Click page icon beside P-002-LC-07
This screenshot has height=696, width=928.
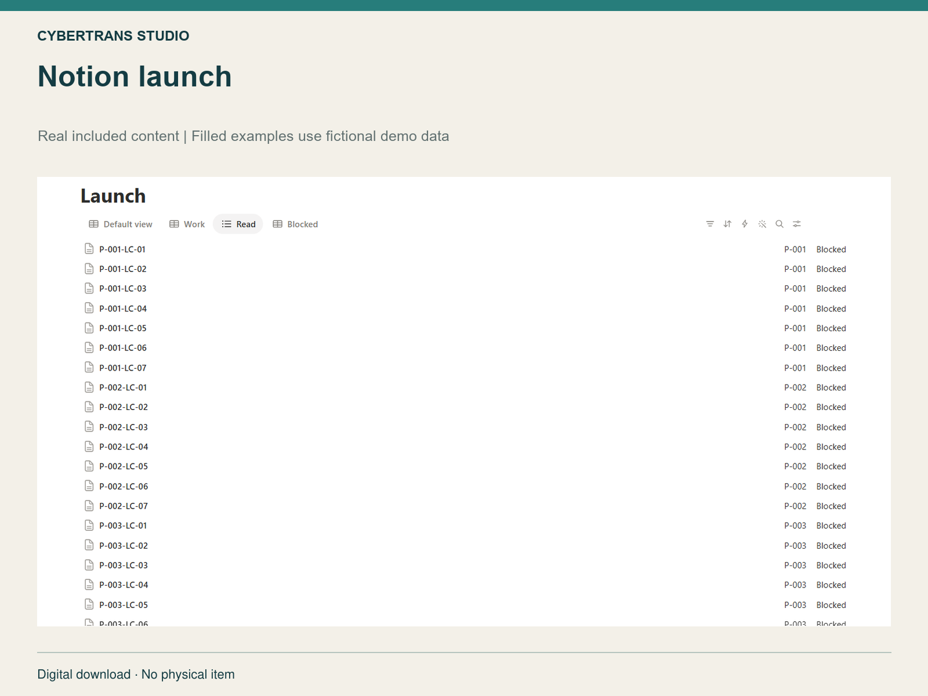[x=89, y=506]
